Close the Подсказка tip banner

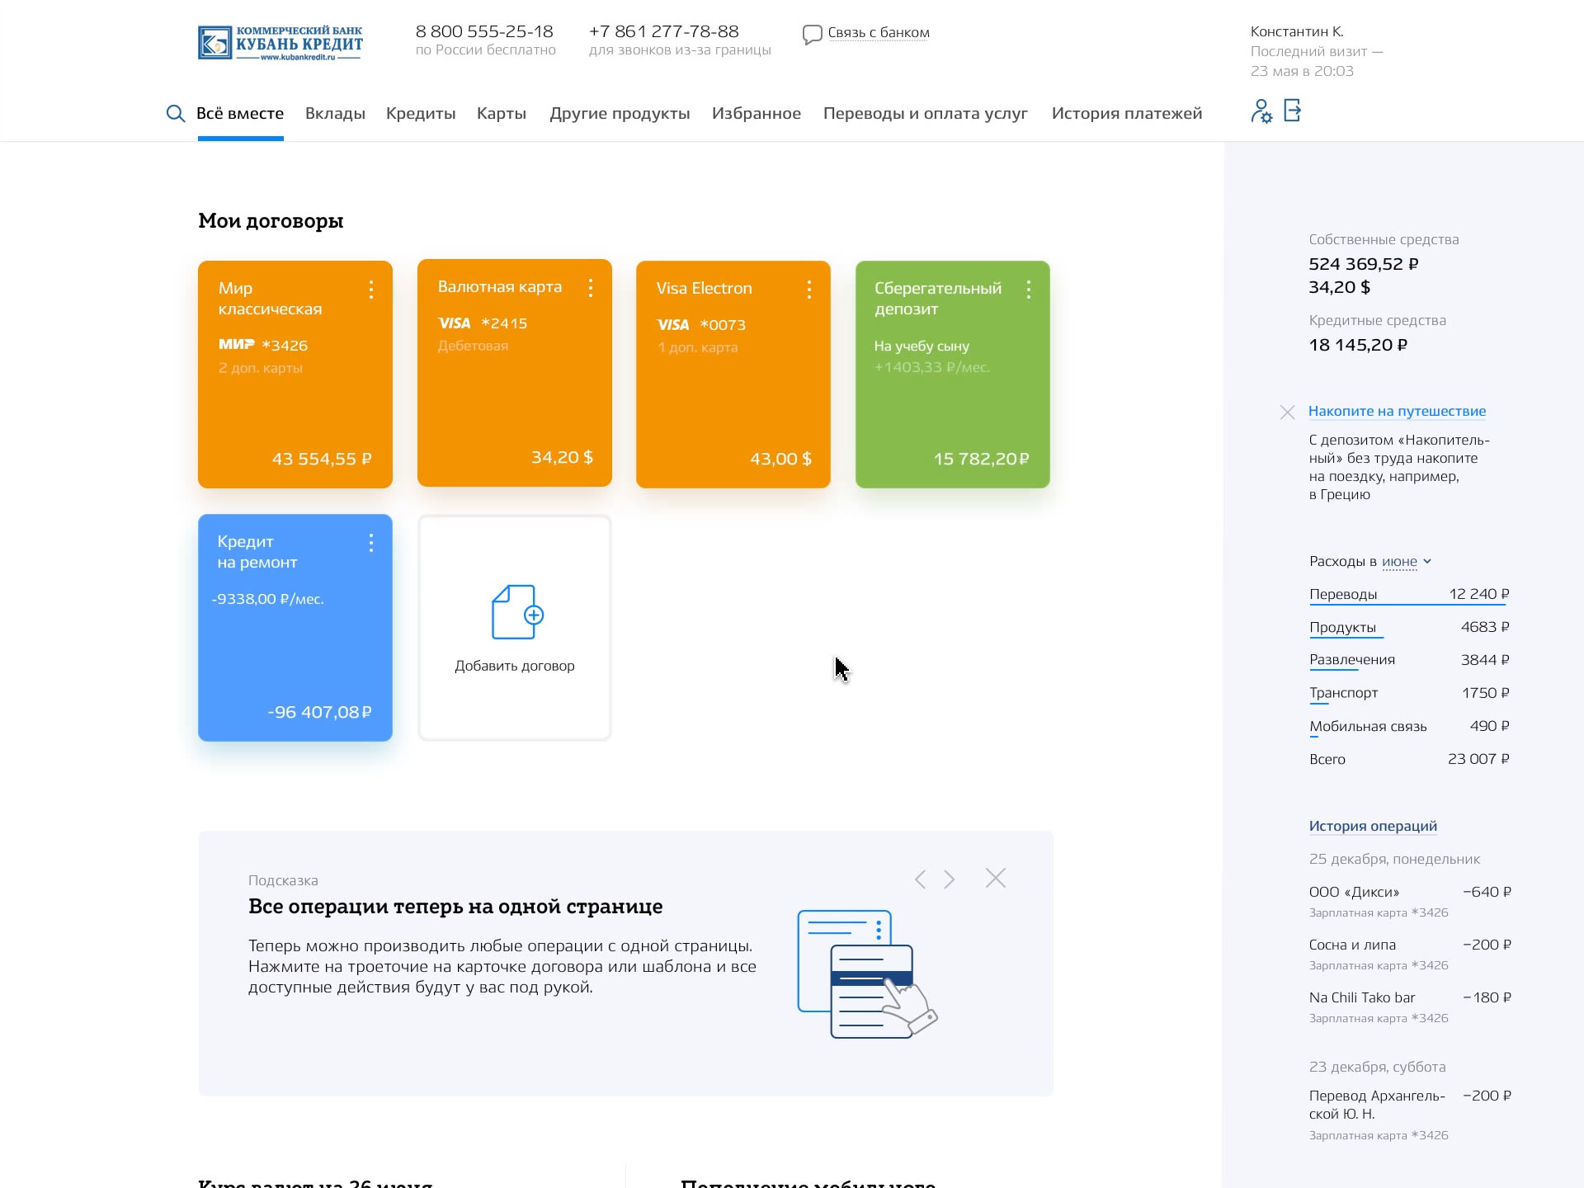996,879
